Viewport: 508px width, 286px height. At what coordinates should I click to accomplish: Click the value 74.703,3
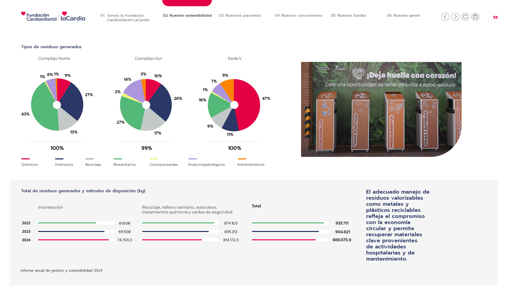click(x=125, y=240)
